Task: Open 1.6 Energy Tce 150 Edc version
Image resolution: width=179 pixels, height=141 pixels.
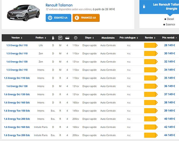Action: [17, 111]
